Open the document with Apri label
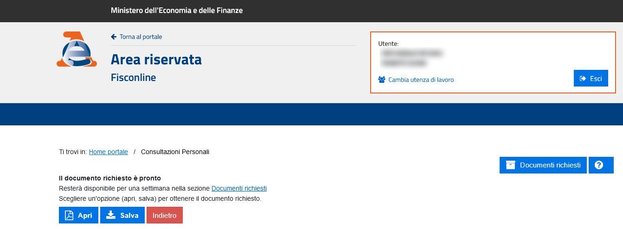The width and height of the screenshot is (623, 229). [x=85, y=216]
